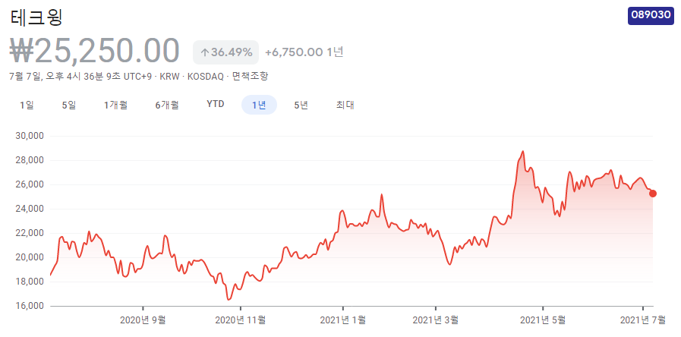Screen dimensions: 681x337
Task: Click the ₩25,250.00 price value
Action: pyautogui.click(x=95, y=51)
